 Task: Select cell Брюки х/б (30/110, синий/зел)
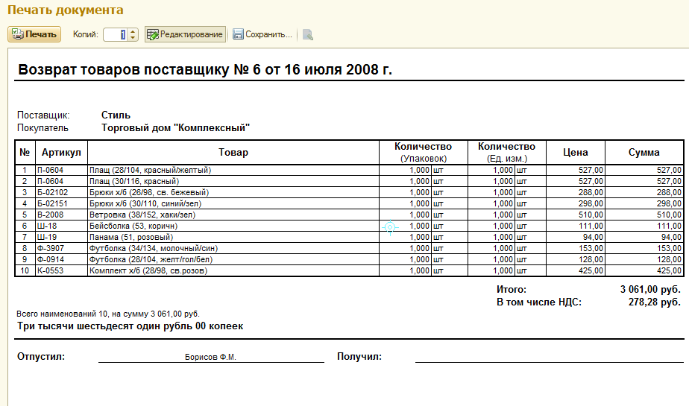233,203
